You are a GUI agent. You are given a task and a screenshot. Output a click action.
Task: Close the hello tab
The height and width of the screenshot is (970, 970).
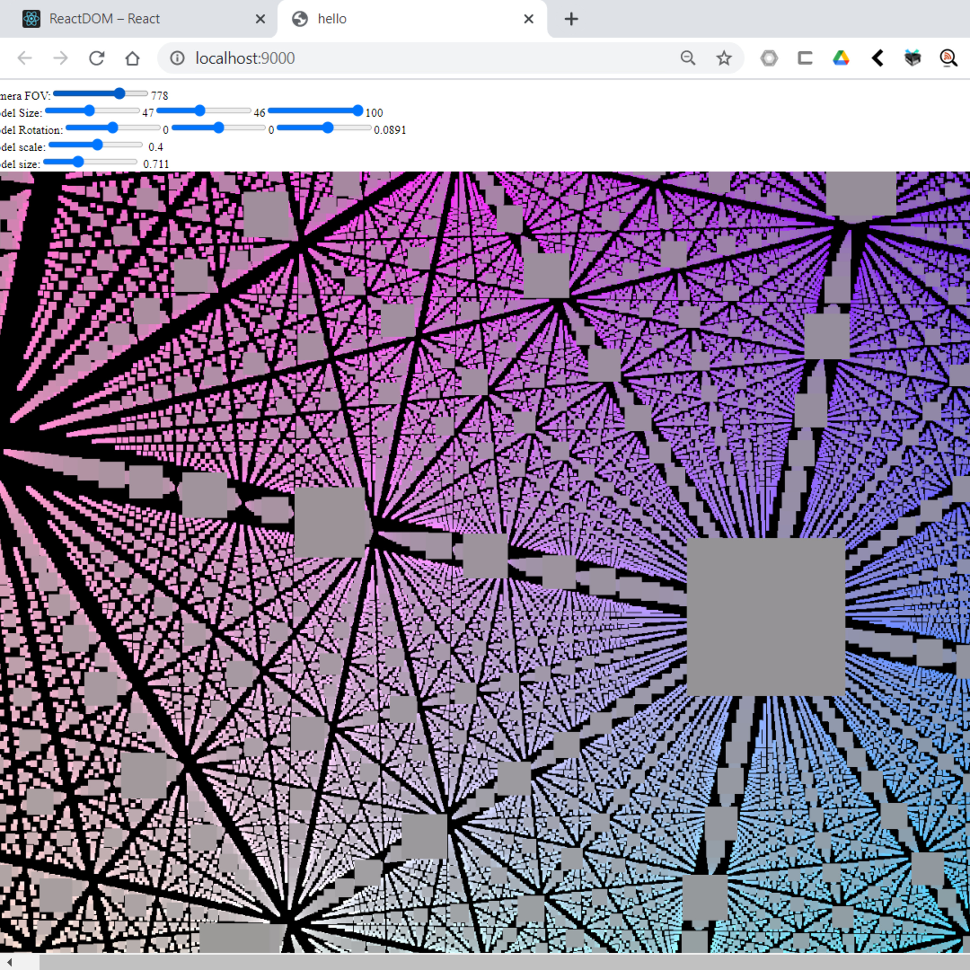pyautogui.click(x=529, y=19)
